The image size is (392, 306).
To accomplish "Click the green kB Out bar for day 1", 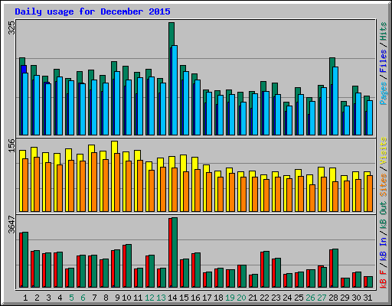I will (25, 260).
